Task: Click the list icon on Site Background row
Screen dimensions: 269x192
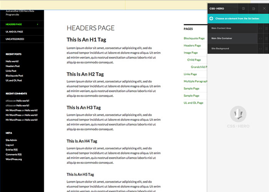Action: tap(266, 49)
